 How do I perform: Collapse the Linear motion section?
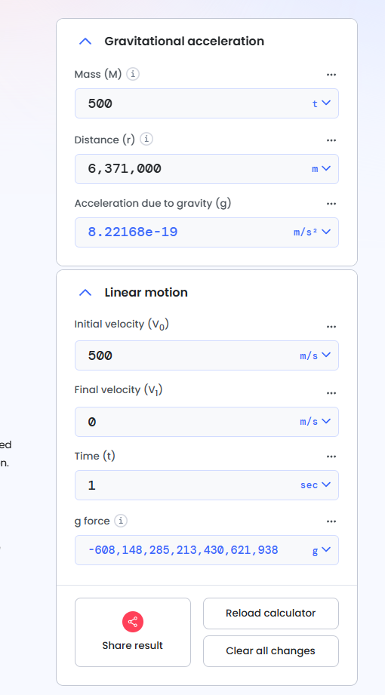coord(85,293)
